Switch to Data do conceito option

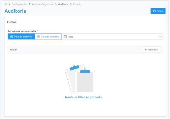pos(48,37)
